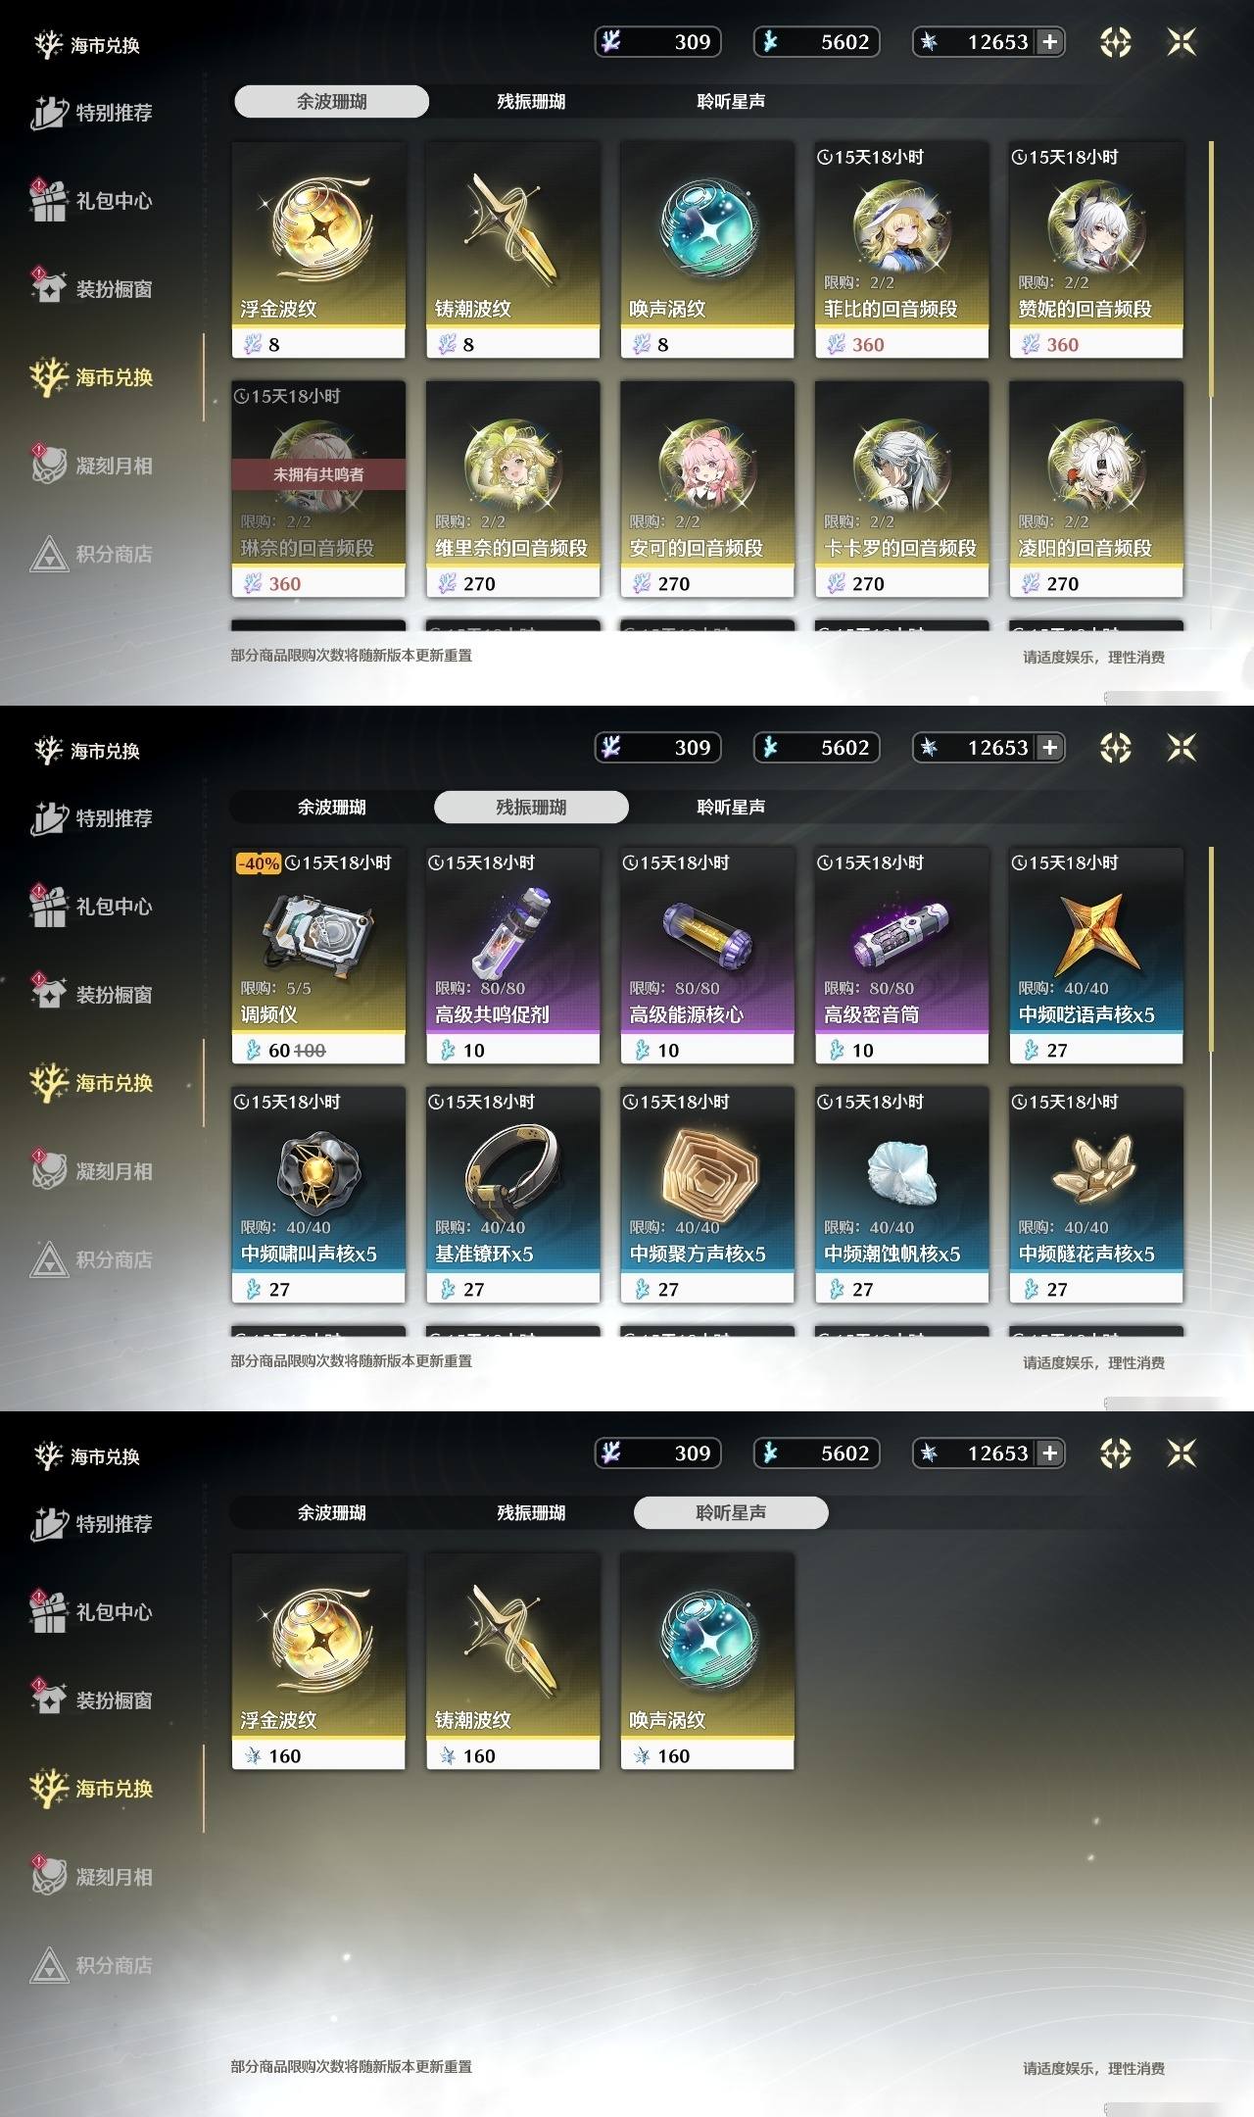Select 基准镣环x5 ring material
The image size is (1254, 2117).
pyautogui.click(x=512, y=1195)
